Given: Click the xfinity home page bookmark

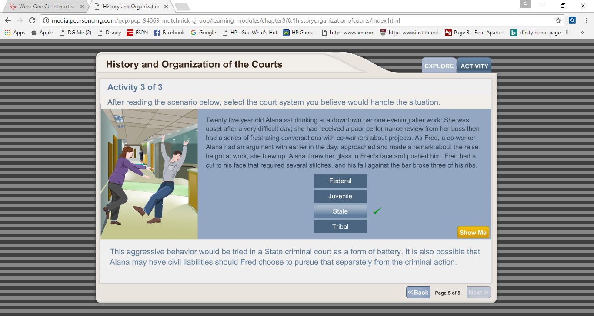Looking at the screenshot, I should click(539, 33).
